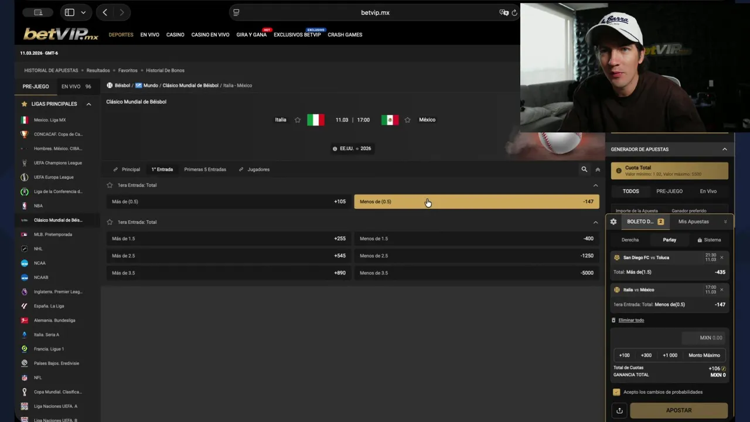Add +1 000 to the stake
The width and height of the screenshot is (750, 422).
coord(670,355)
